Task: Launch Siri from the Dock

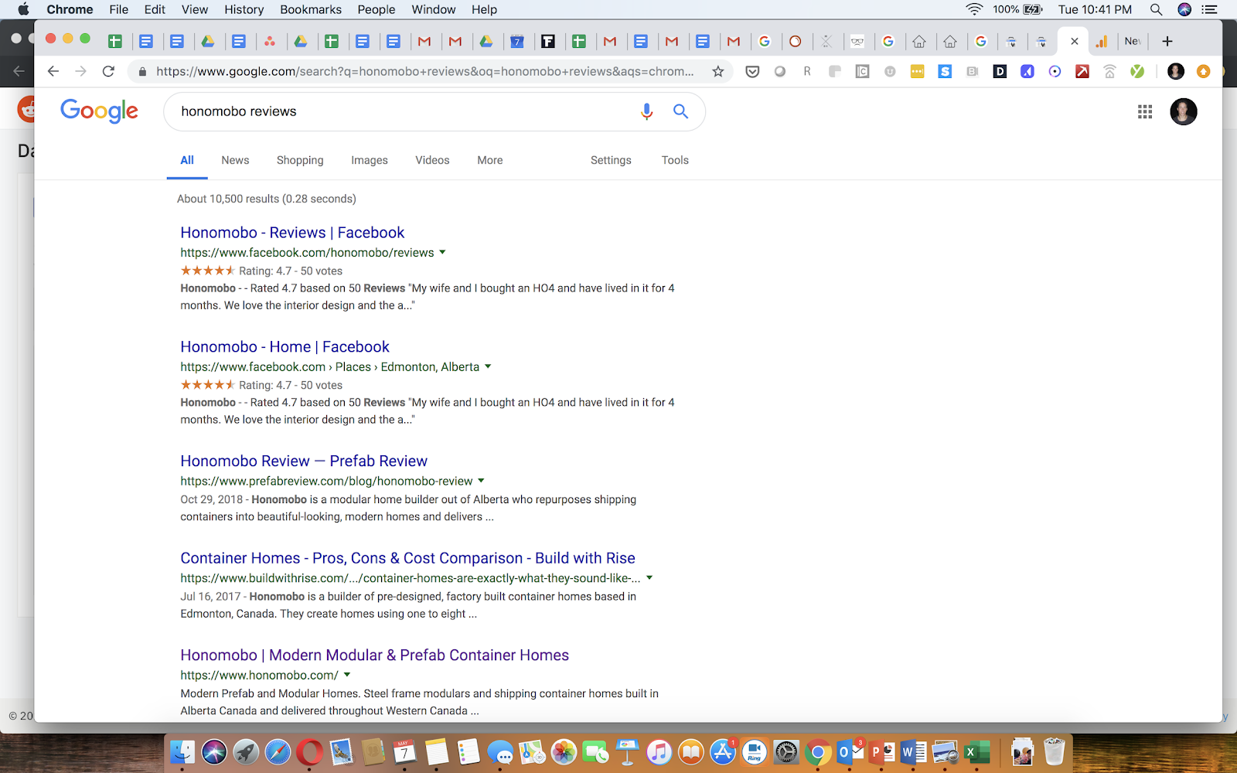Action: click(214, 751)
